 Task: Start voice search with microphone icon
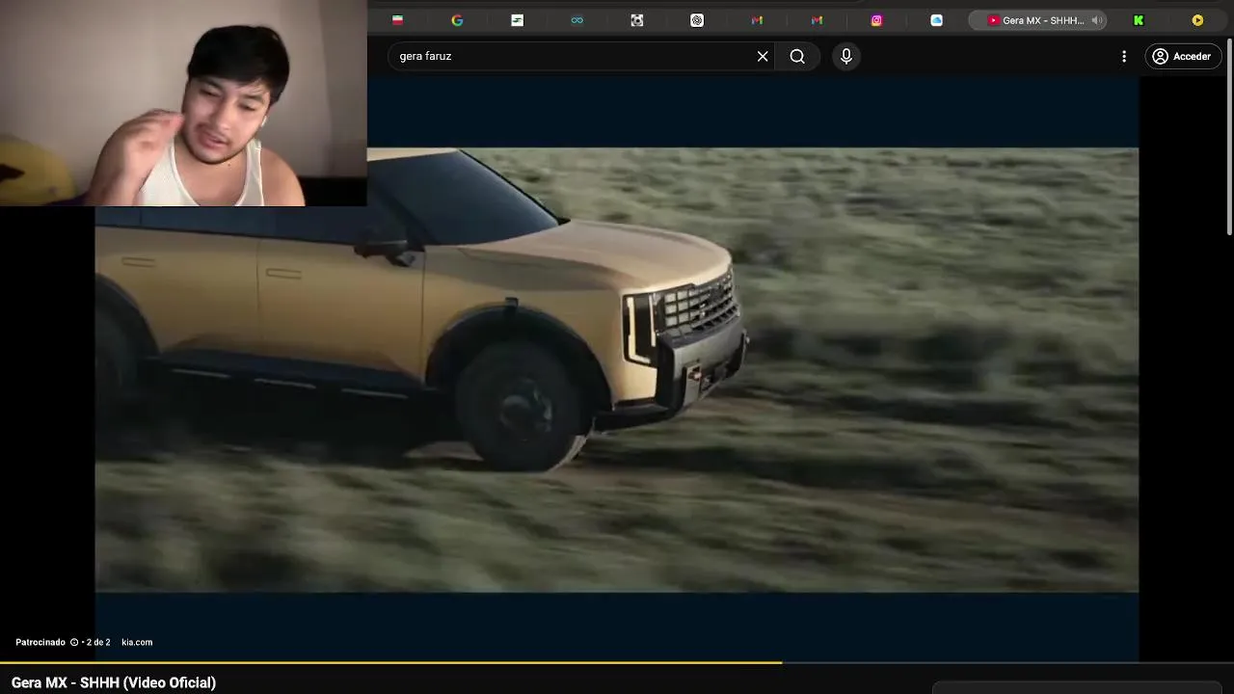(846, 56)
